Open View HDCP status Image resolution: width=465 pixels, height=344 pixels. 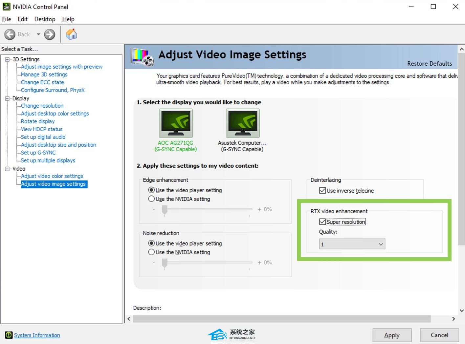pyautogui.click(x=42, y=129)
